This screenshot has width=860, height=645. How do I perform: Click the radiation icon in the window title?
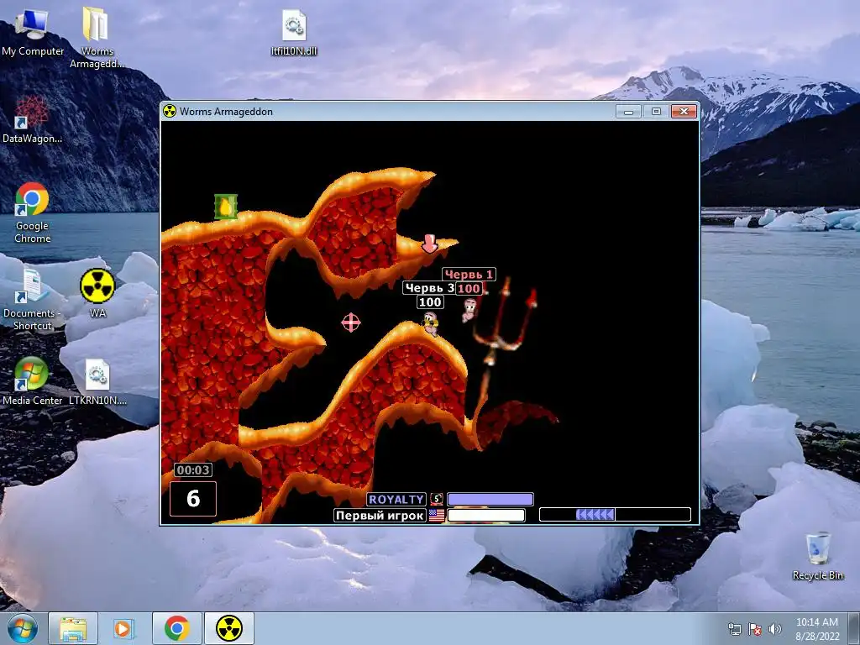pos(170,112)
